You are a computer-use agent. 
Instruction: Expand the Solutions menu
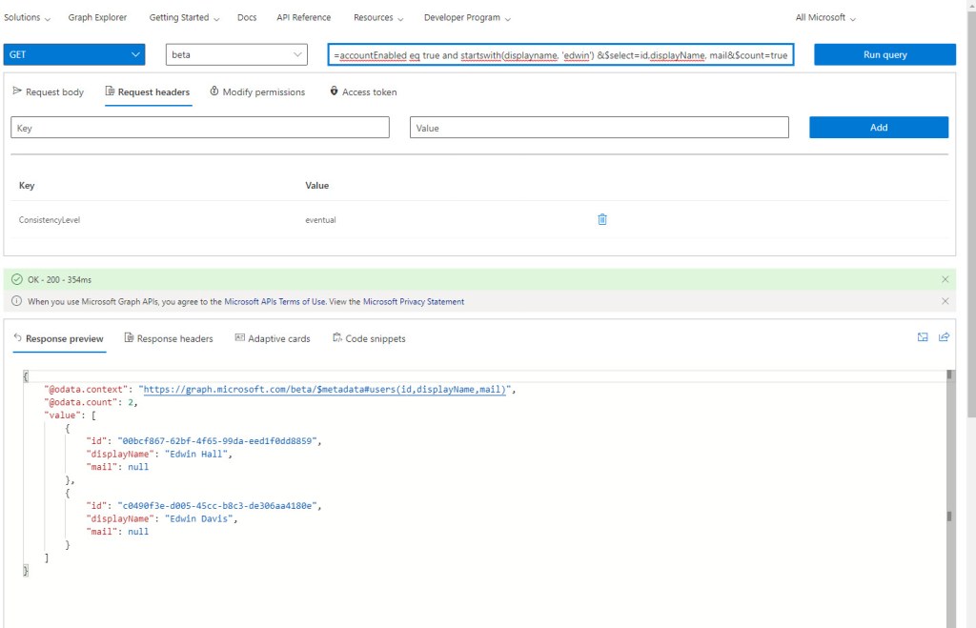click(27, 18)
